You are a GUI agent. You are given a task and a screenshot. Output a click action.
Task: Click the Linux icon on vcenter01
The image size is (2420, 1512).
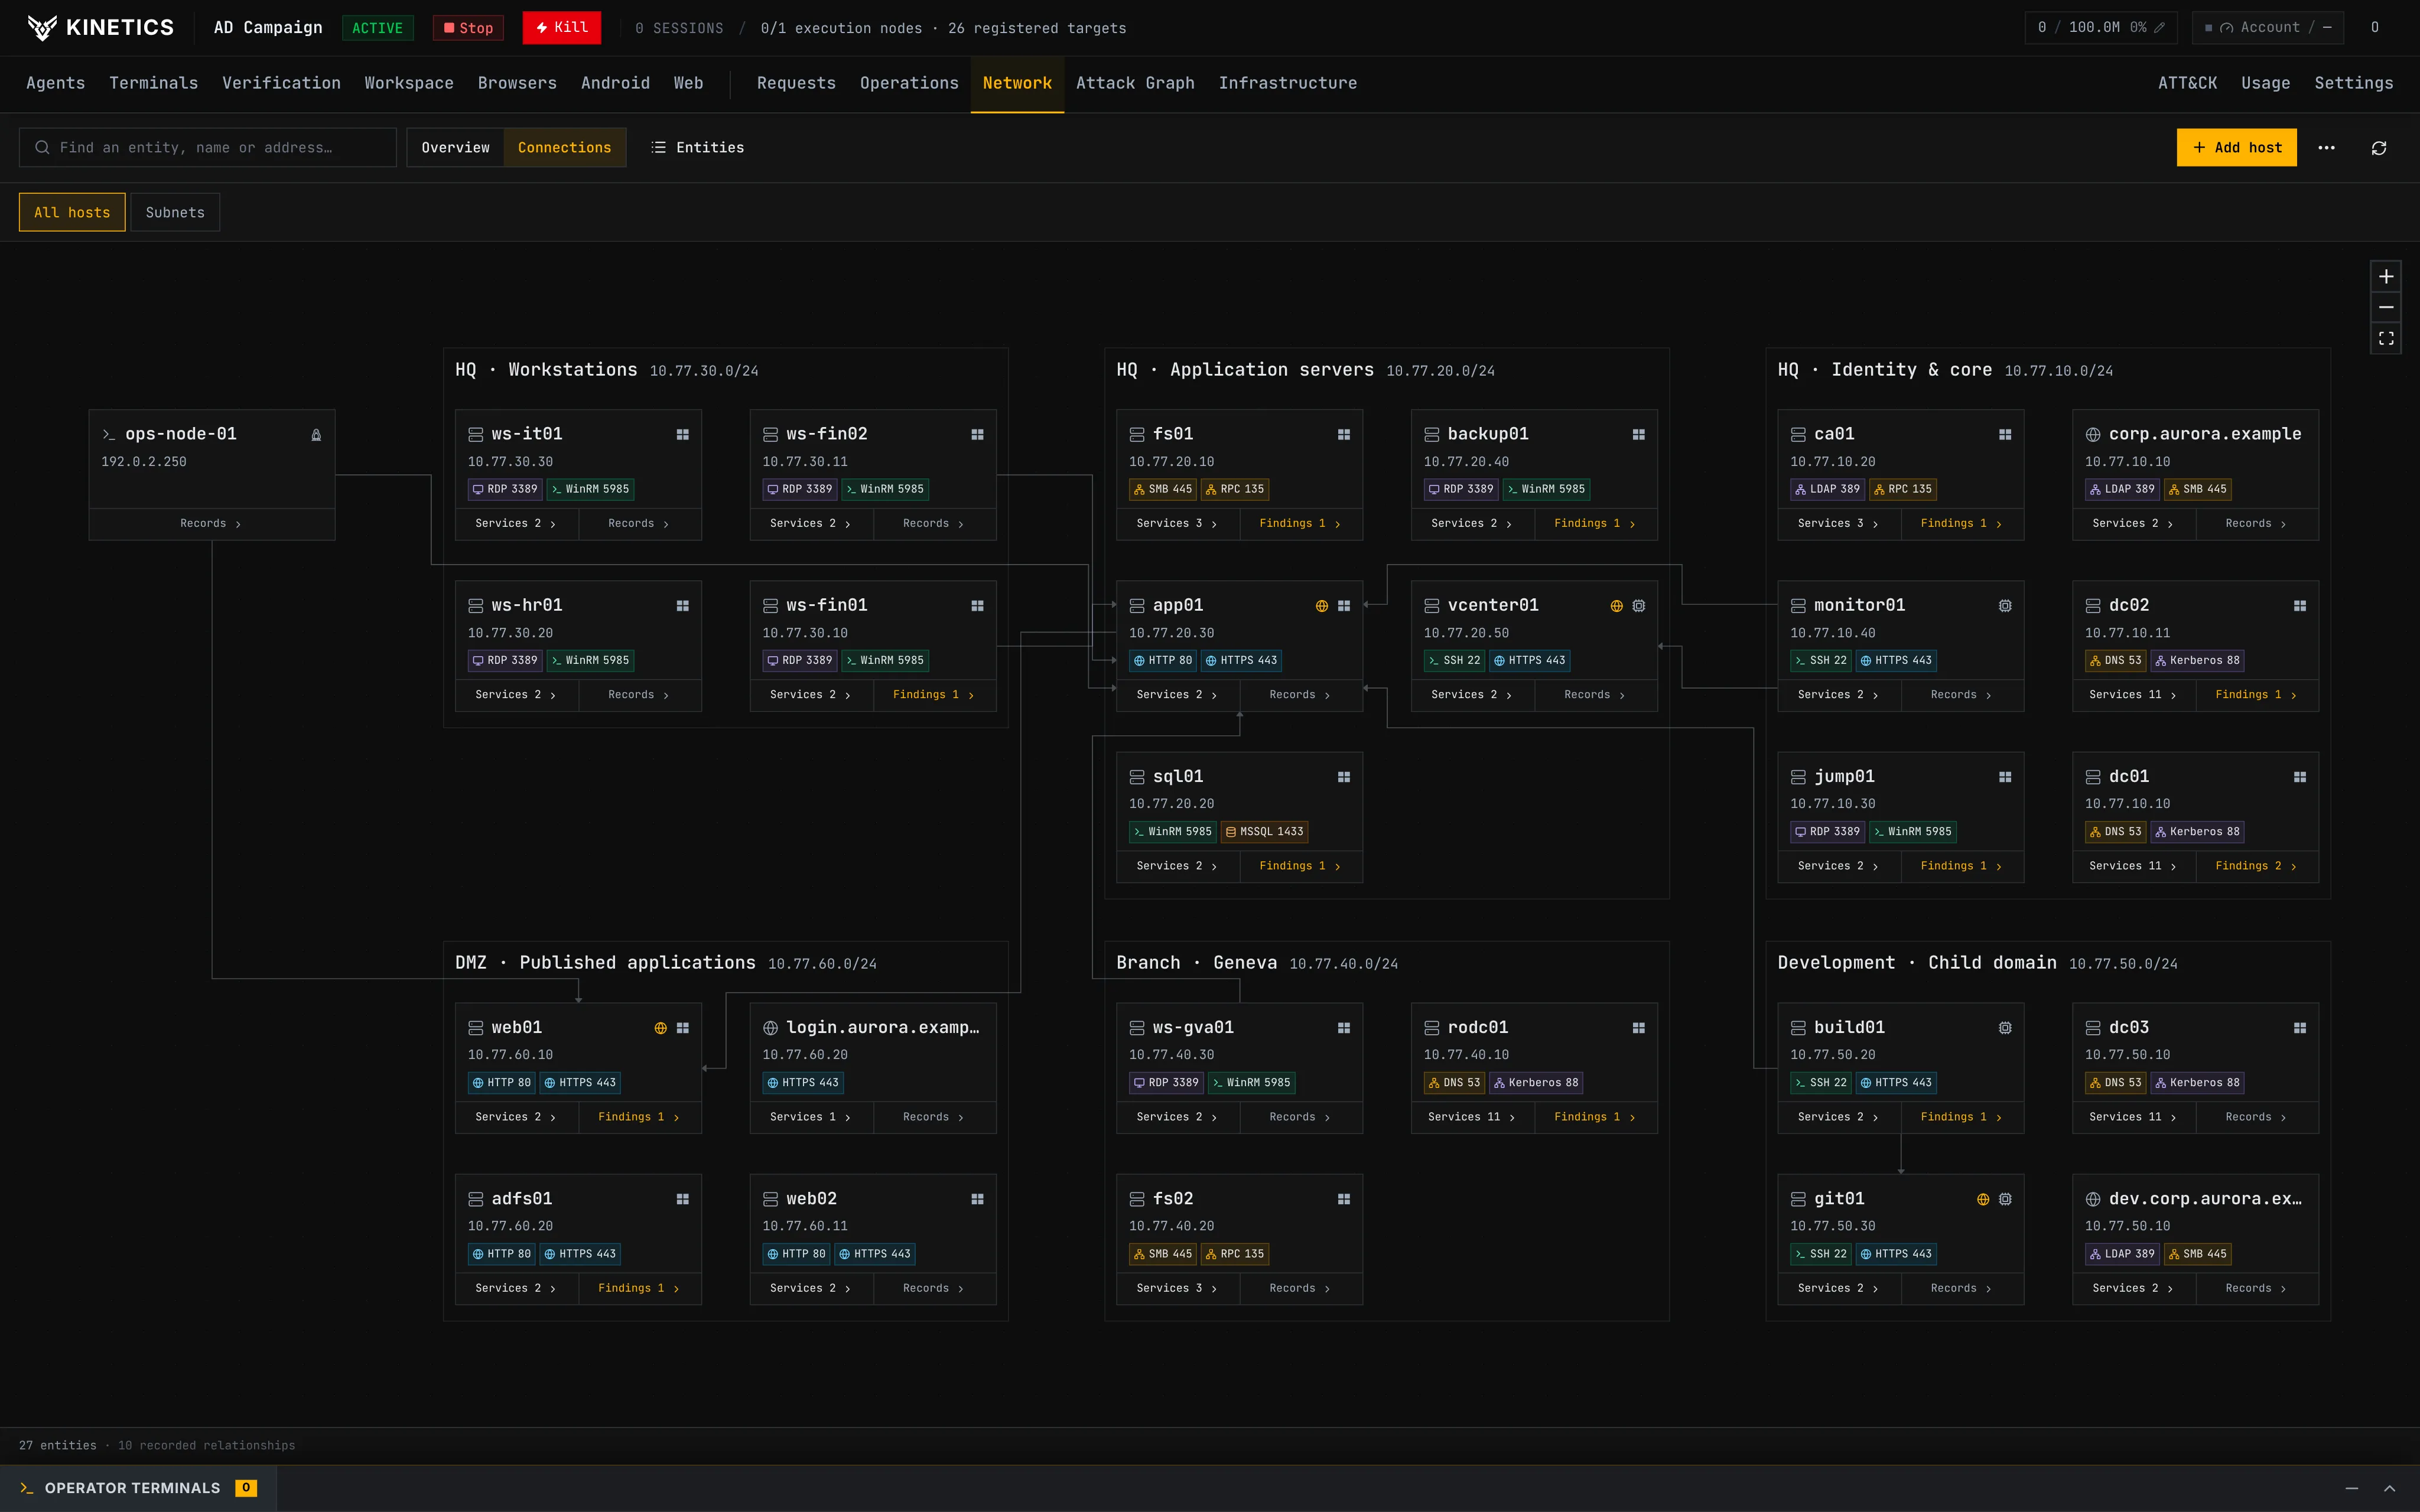pyautogui.click(x=1639, y=606)
